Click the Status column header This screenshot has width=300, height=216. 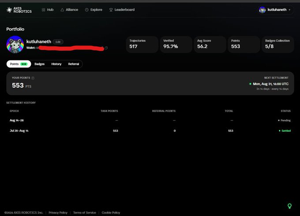point(285,111)
